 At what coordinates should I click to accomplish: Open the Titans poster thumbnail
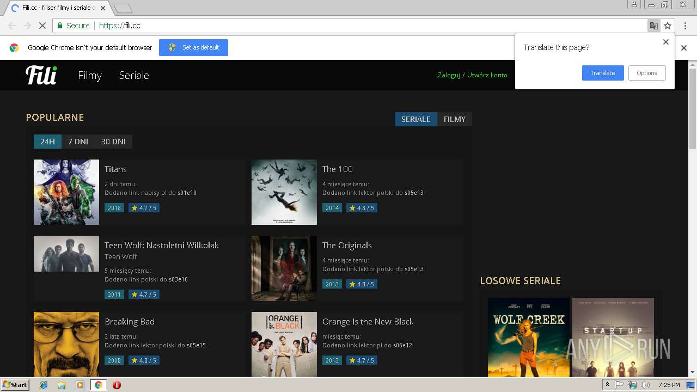[x=66, y=192]
